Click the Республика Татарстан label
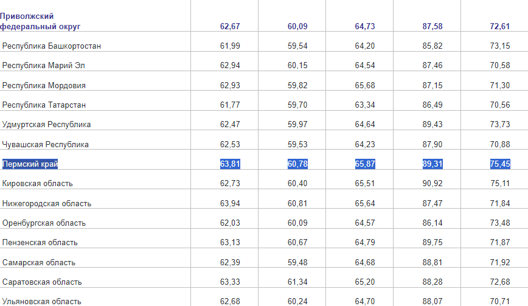 click(44, 105)
